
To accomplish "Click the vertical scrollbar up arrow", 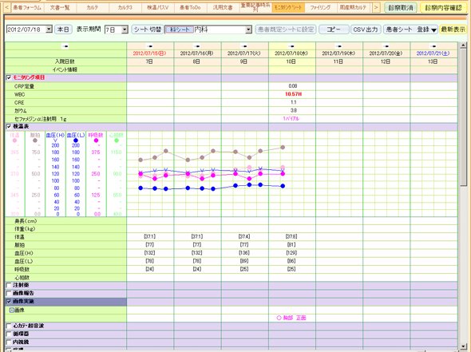I will 463,45.
